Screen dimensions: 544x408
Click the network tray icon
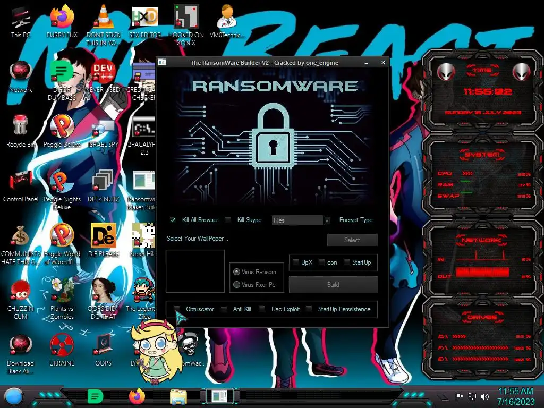coord(472,396)
